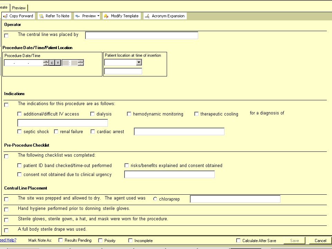Click the Preview toolbar icon
The width and height of the screenshot is (332, 249).
point(78,16)
